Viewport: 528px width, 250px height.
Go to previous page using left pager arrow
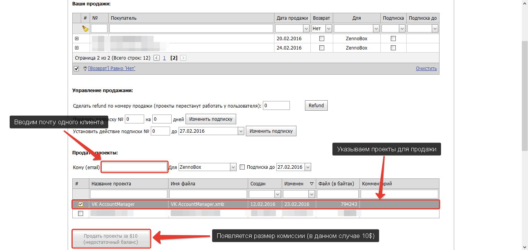(157, 58)
